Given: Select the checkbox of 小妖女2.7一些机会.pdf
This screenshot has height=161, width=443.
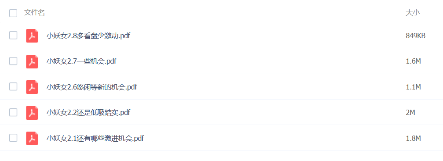Looking at the screenshot, I should tap(13, 61).
